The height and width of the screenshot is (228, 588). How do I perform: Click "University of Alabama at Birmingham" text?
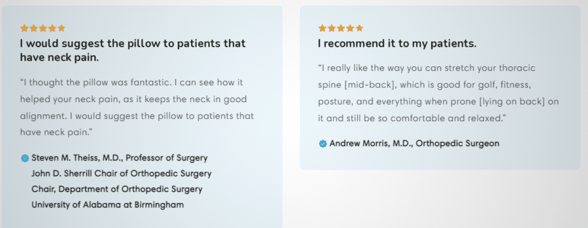(x=107, y=204)
